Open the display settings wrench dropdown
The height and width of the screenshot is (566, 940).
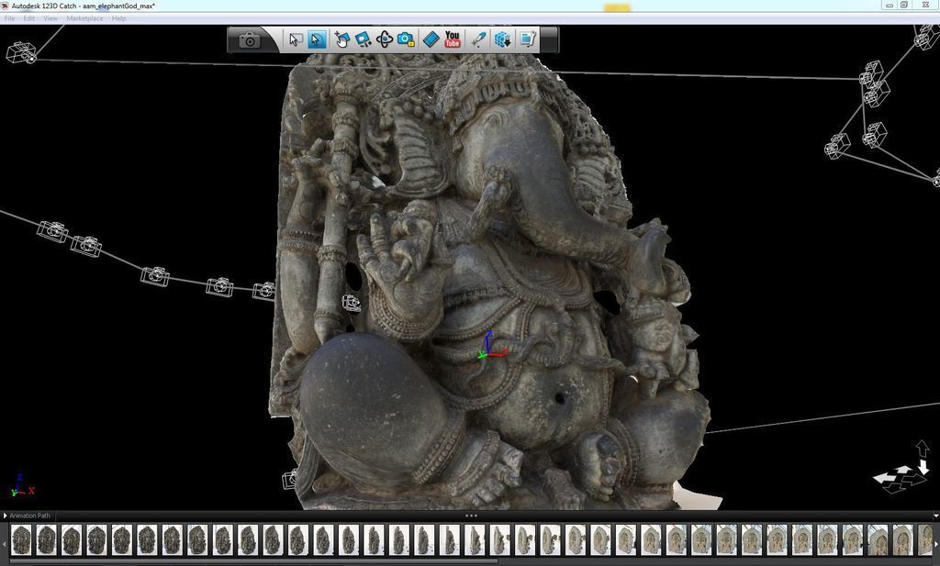pos(528,39)
